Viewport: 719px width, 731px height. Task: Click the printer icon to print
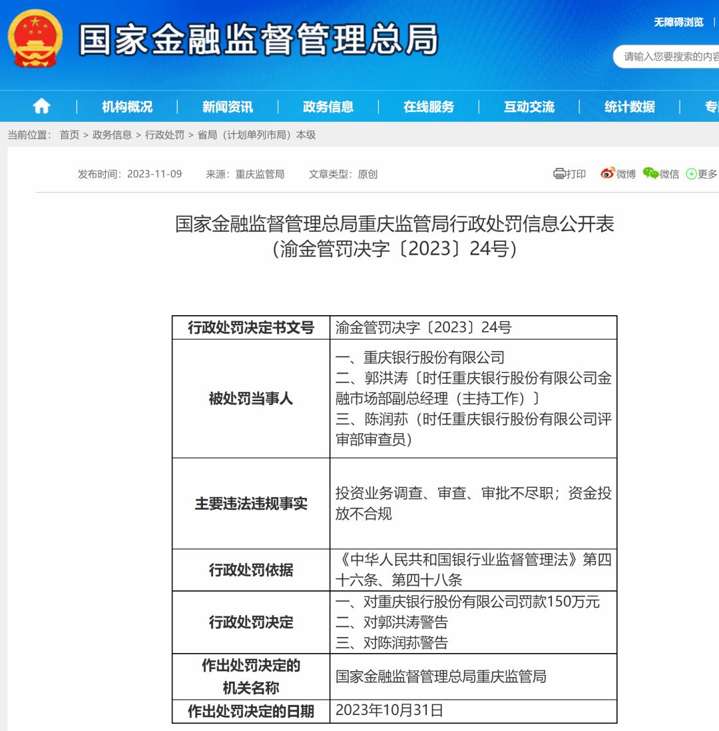(x=559, y=174)
